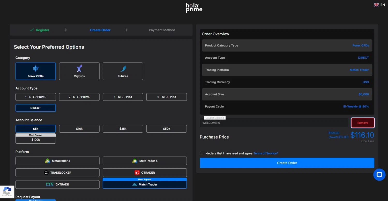Choose 1 - STEP PRIME account type

(x=36, y=97)
